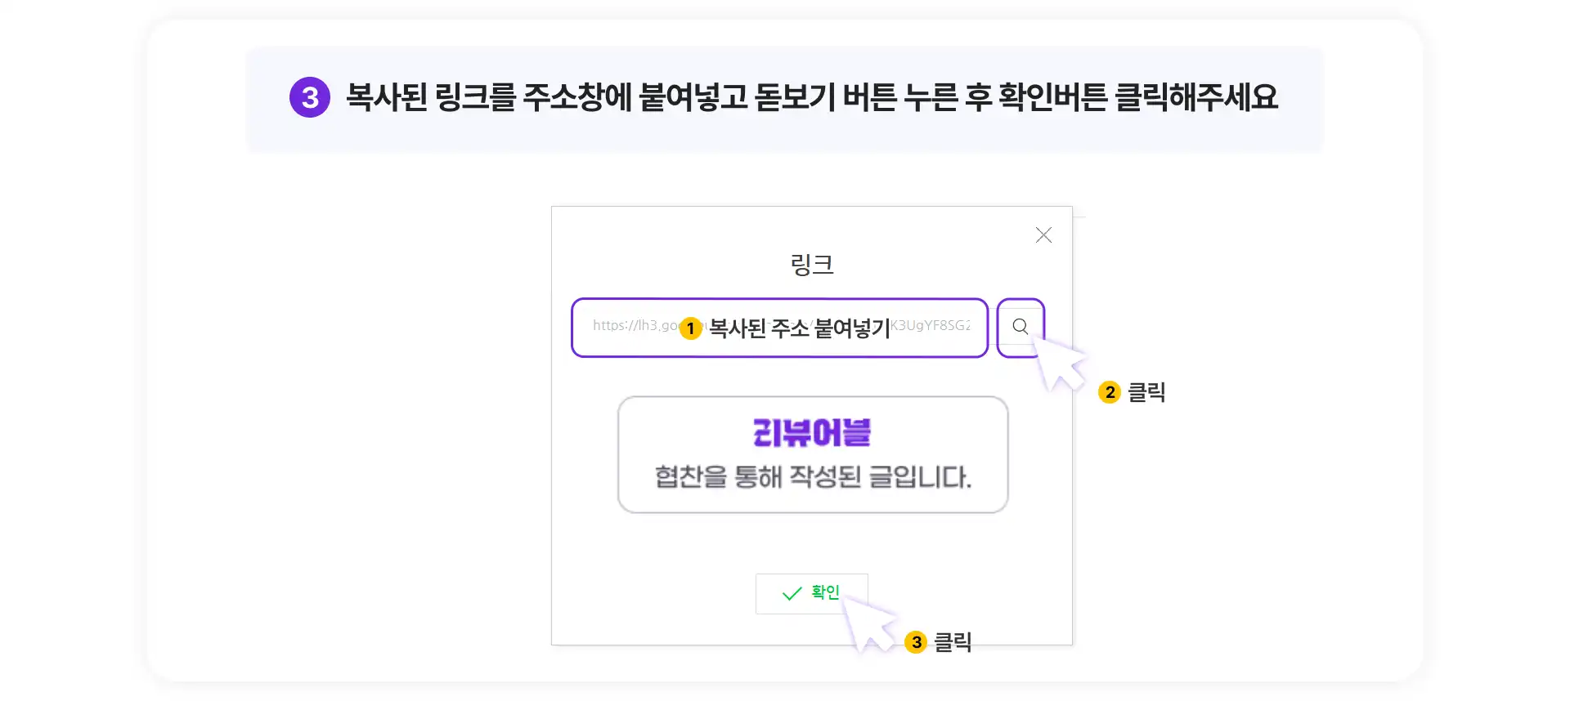This screenshot has width=1570, height=701.
Task: Click the 클릭 label next to badge 2
Action: [1146, 392]
